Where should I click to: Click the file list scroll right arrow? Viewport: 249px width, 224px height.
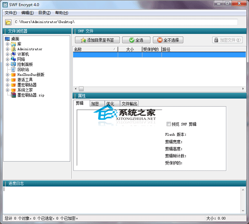243,88
